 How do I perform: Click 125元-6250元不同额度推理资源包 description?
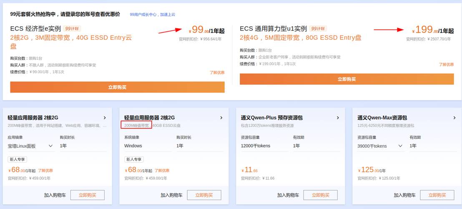(x=386, y=126)
